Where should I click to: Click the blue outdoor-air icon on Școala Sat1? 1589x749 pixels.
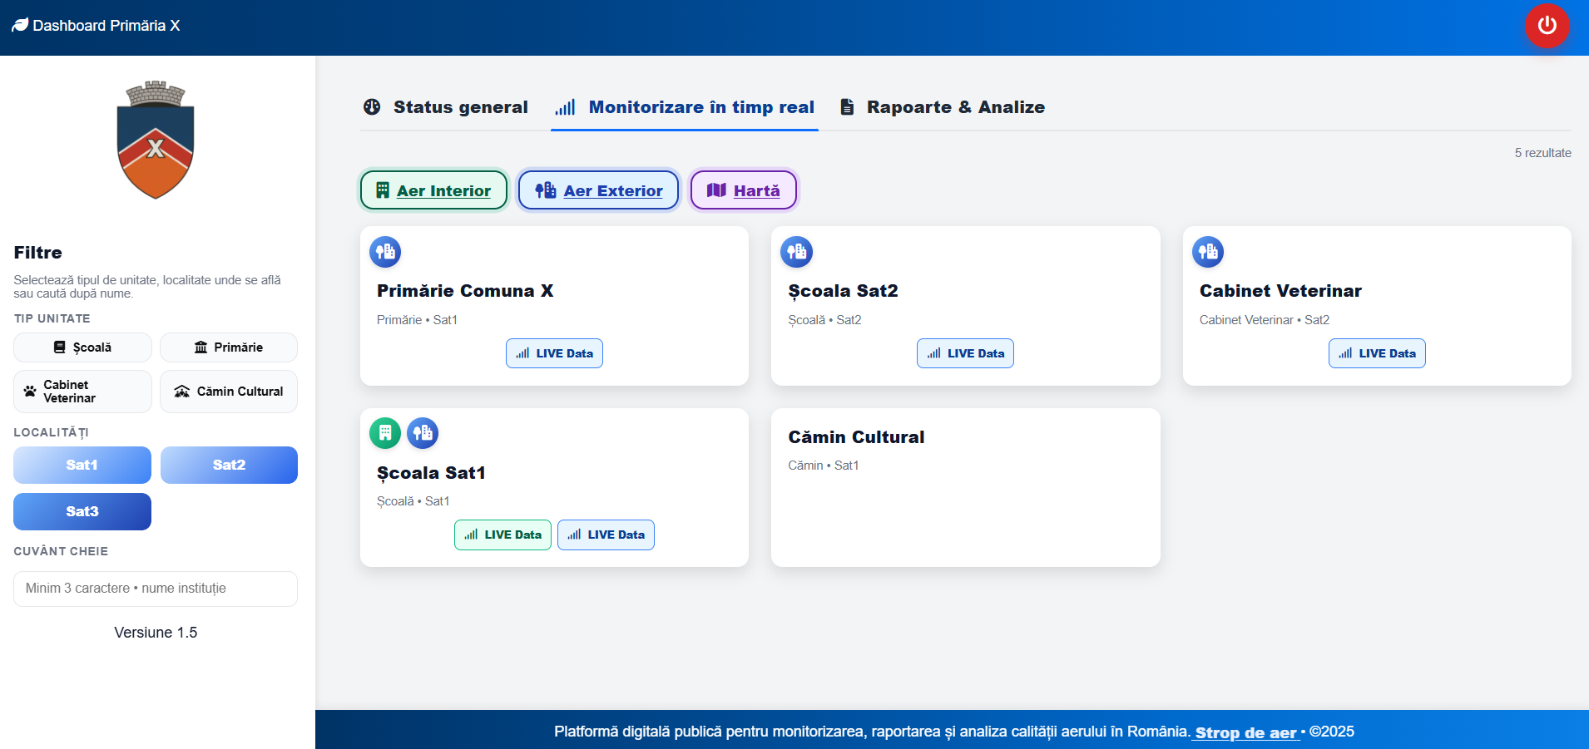[x=423, y=433]
